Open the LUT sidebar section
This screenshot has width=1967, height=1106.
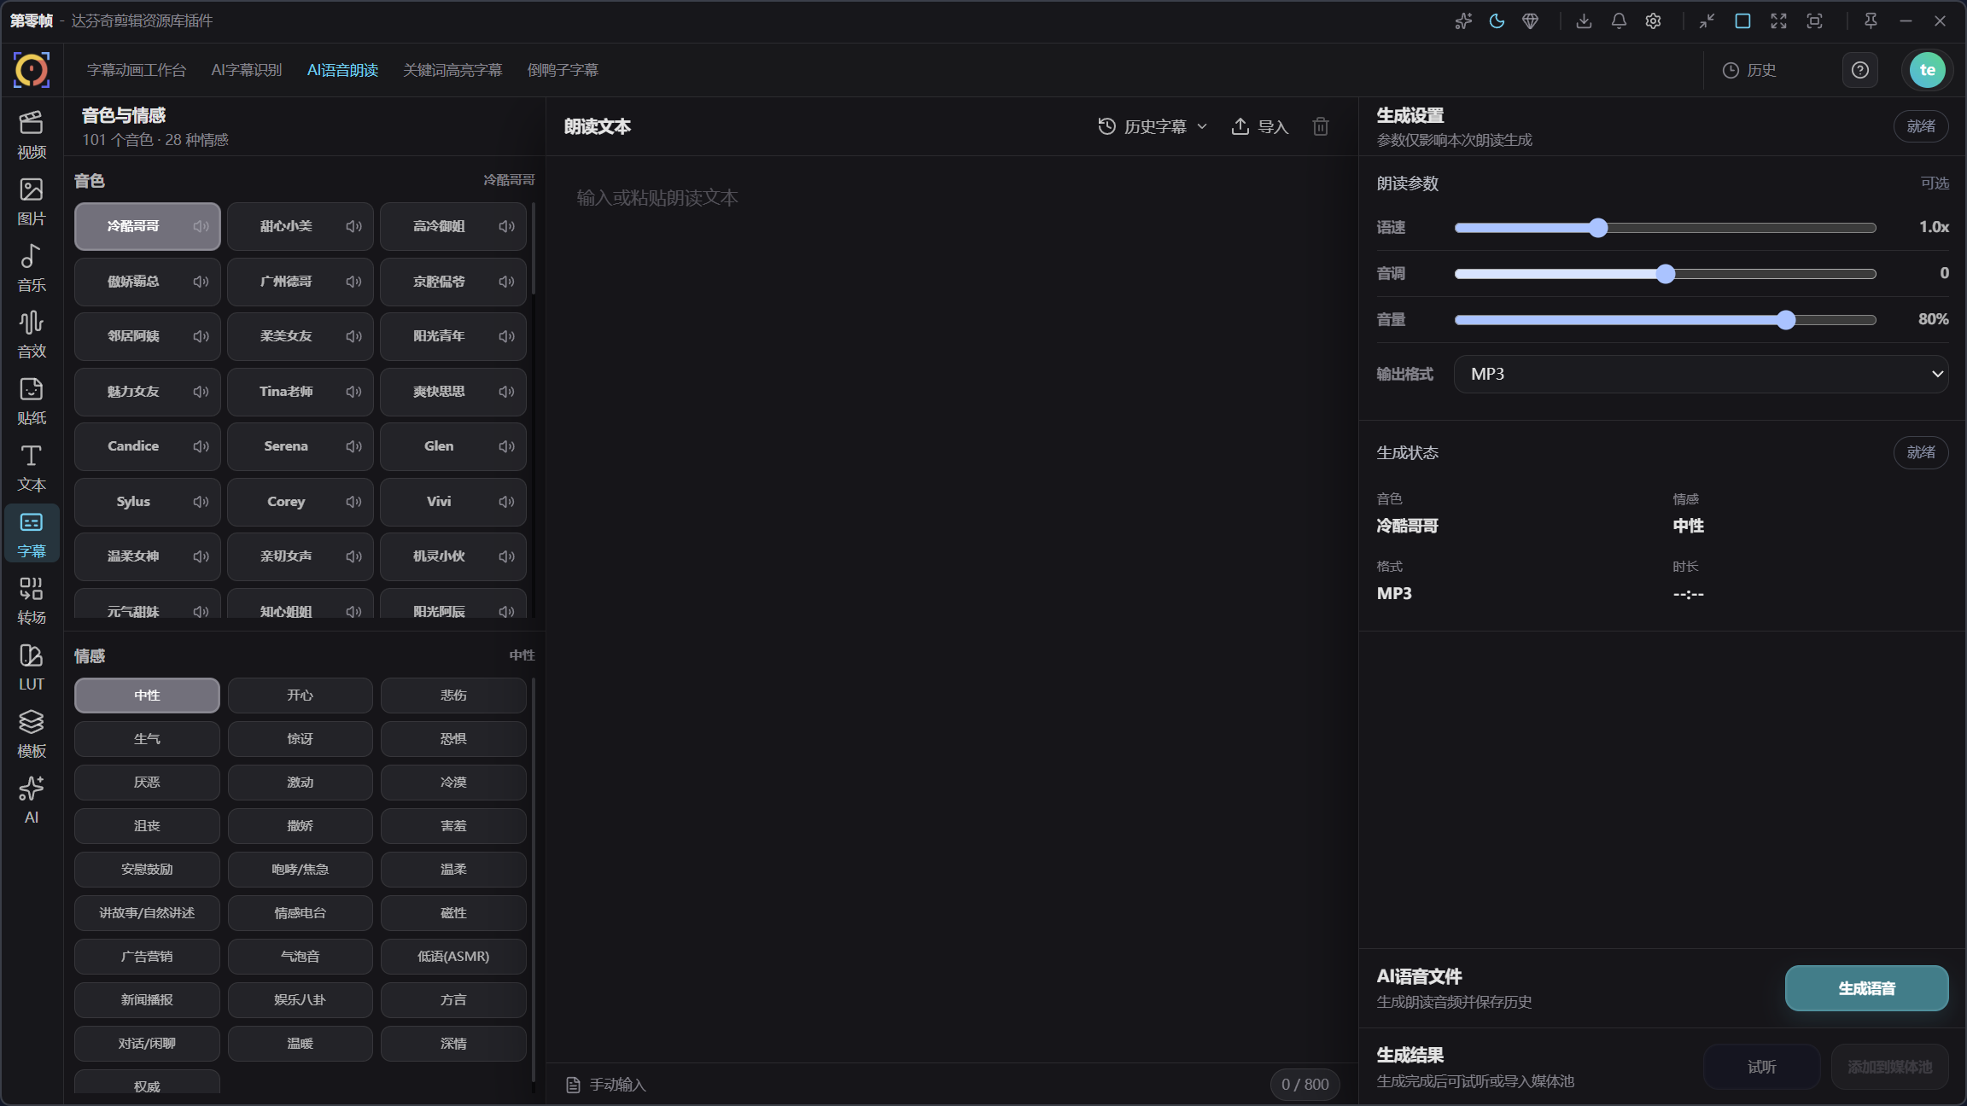pyautogui.click(x=32, y=667)
